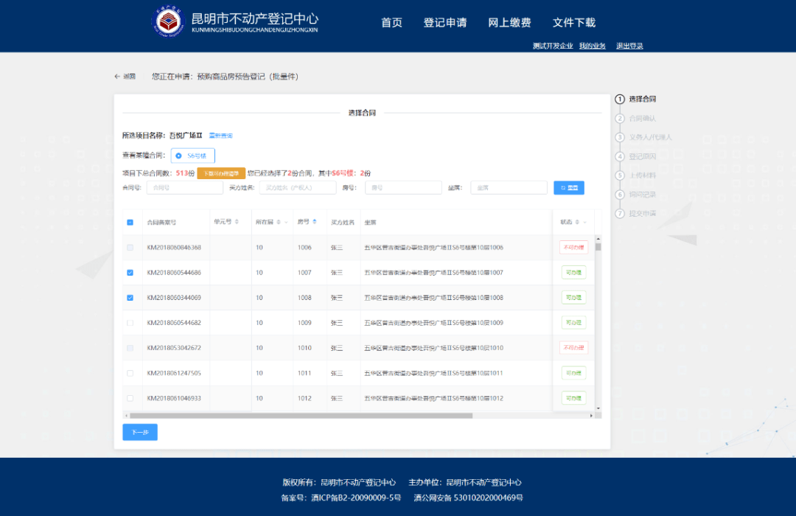Check the row KM2018060846368 checkbox

coord(130,248)
